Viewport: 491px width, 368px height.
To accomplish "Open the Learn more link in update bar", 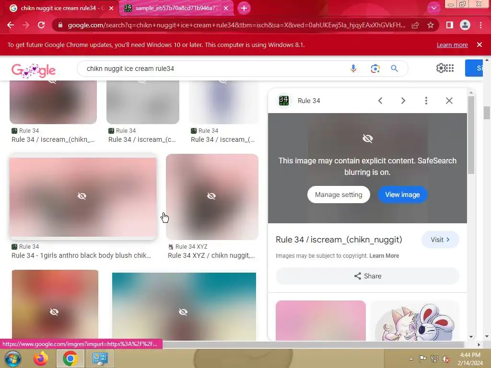I will [x=452, y=45].
